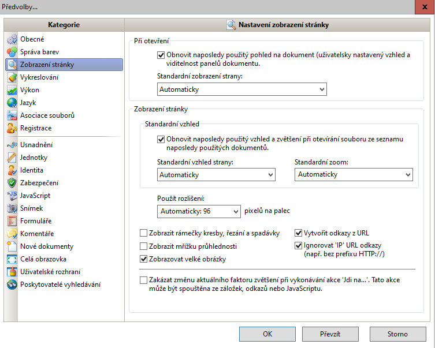Viewport: 435px width, 348px height.
Task: Uncheck Zobrazovat velké obrázky
Action: (x=144, y=259)
